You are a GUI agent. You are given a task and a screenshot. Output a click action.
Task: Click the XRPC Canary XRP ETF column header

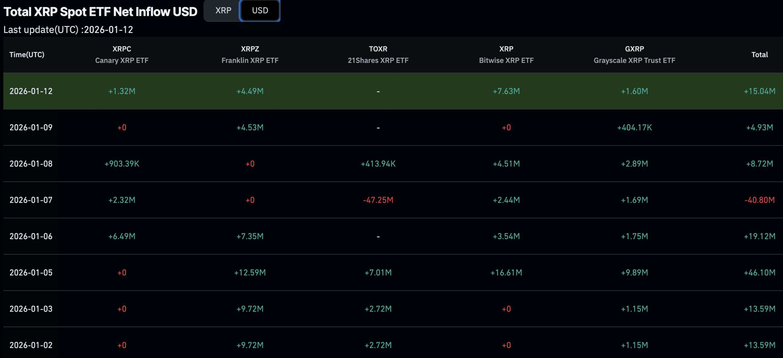pyautogui.click(x=121, y=54)
